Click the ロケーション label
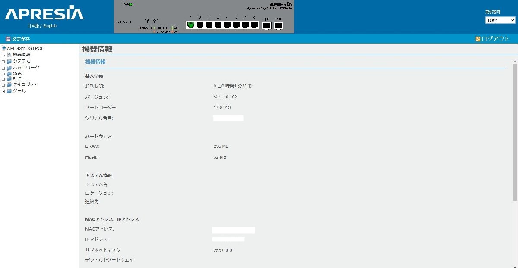The height and width of the screenshot is (268, 518). coord(99,193)
